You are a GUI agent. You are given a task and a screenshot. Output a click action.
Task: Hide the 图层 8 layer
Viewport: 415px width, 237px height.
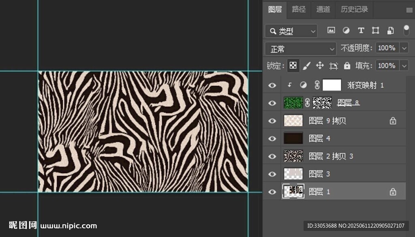coord(272,103)
